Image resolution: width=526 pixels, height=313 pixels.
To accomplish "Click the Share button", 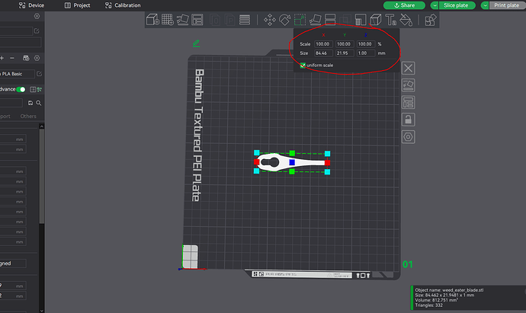I will pos(404,5).
